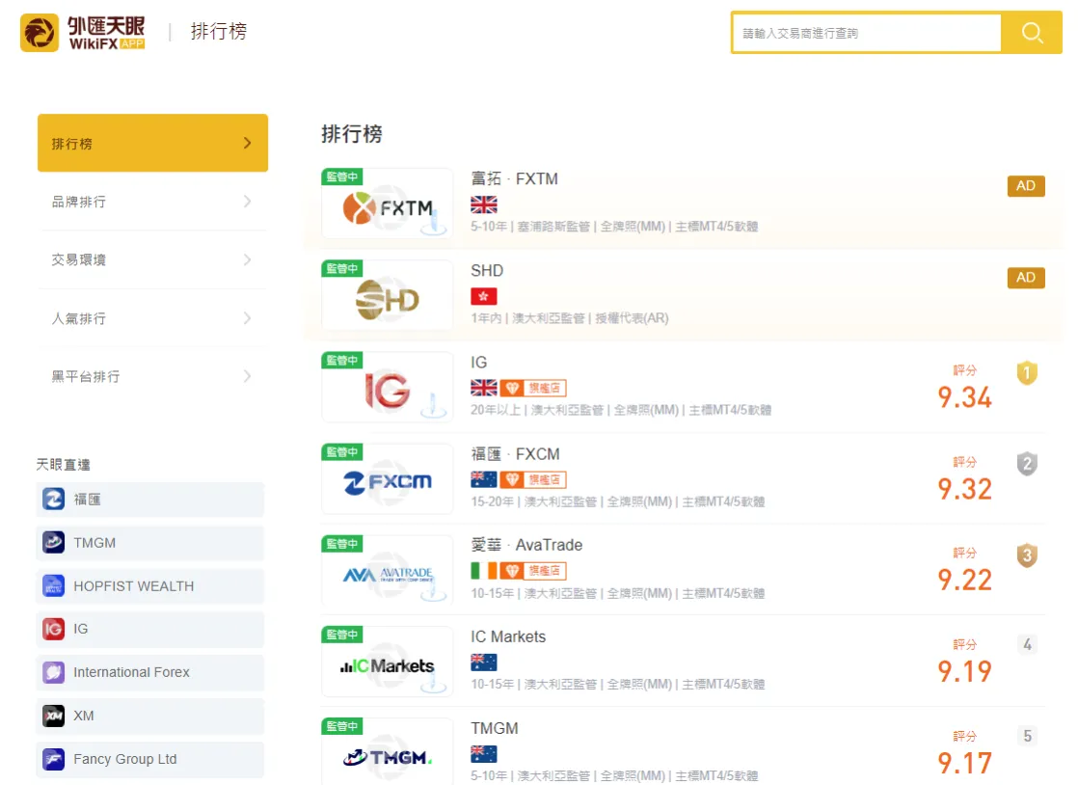The width and height of the screenshot is (1078, 785).
Task: Click the FXTM logo thumbnail
Action: click(387, 203)
